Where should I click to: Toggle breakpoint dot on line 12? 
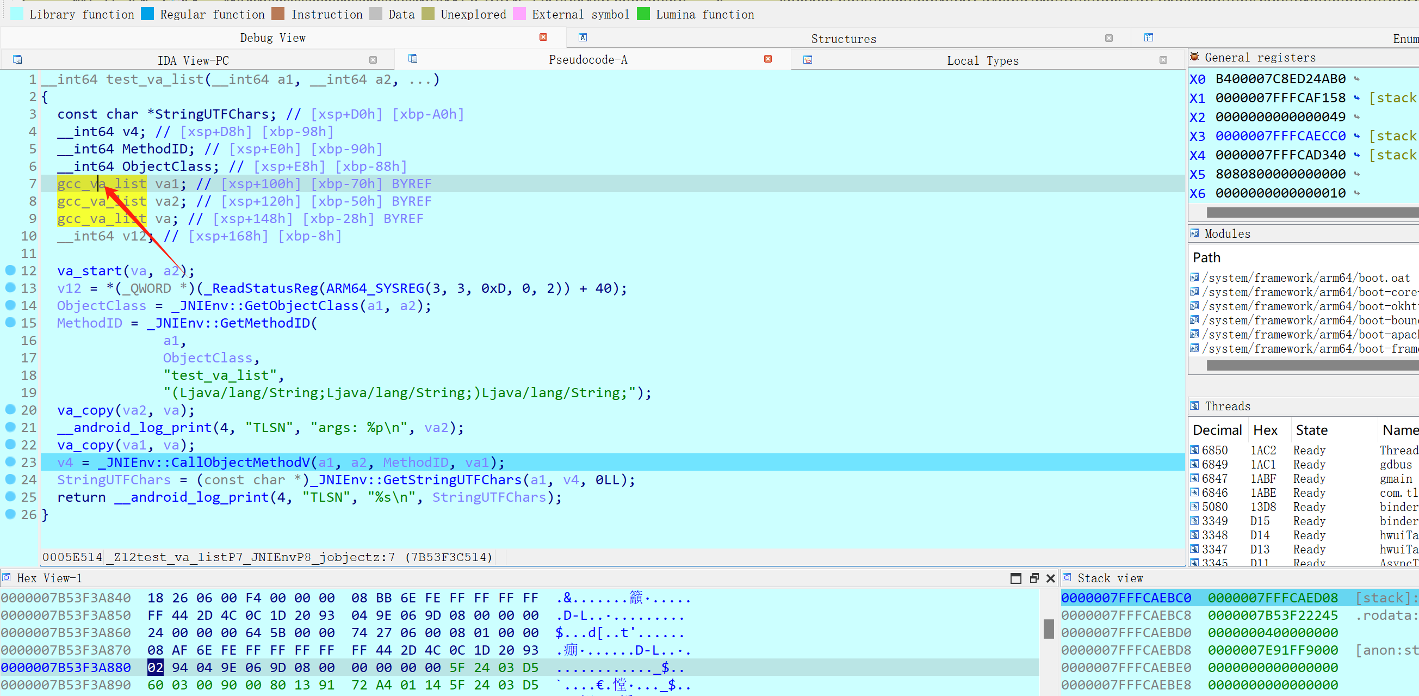point(10,270)
